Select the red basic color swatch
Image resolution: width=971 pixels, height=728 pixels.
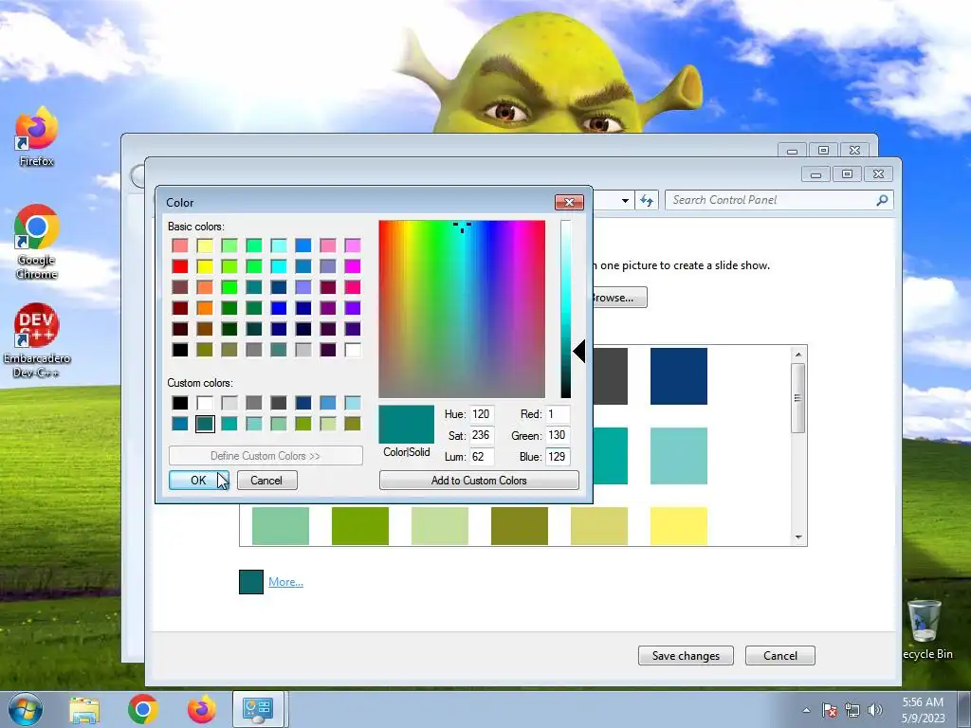[x=180, y=266]
